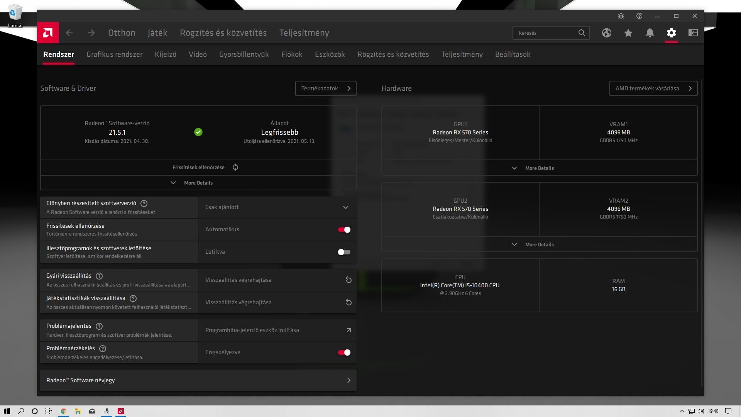Image resolution: width=741 pixels, height=417 pixels.
Task: Switch to Grafikus rendszer tab
Action: [114, 54]
